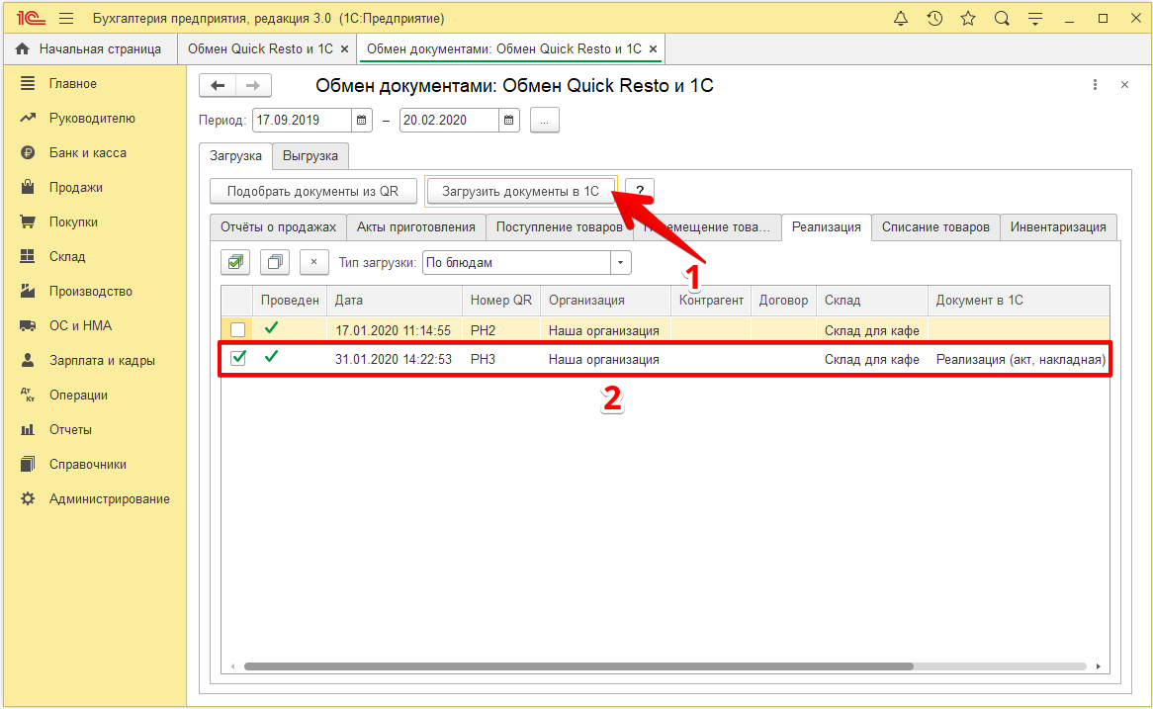Open the Инвентаризация tab
Viewport: 1153px width, 709px height.
pos(1058,227)
